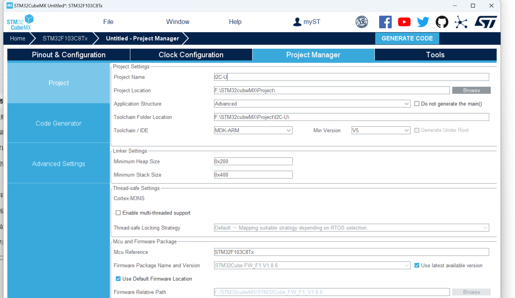Viewport: 515px width, 298px height.
Task: Open the Application Structure dropdown
Action: tap(312, 104)
